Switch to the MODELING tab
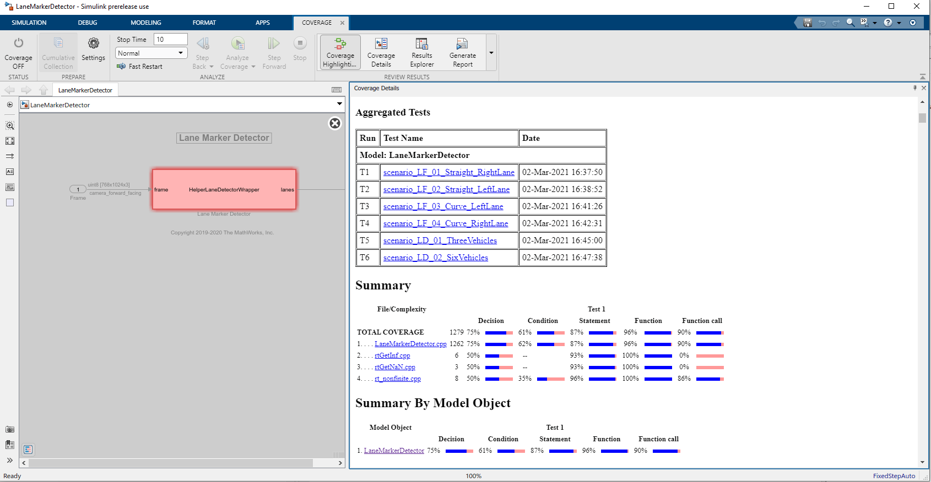Viewport: 931px width, 482px height. (145, 23)
